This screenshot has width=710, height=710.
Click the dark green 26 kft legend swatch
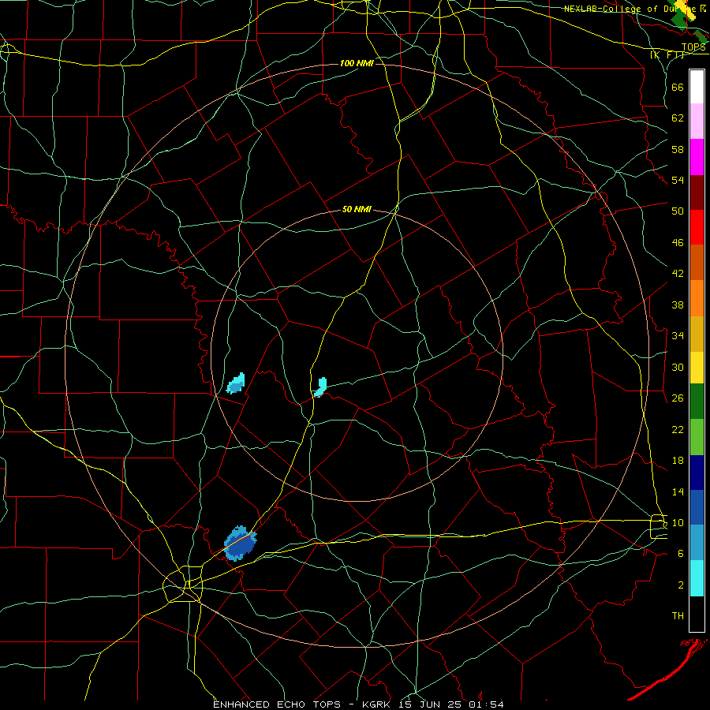pos(697,402)
